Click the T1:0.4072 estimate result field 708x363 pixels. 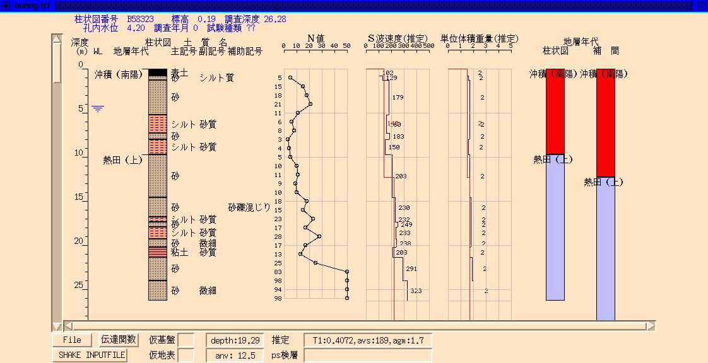tap(368, 340)
